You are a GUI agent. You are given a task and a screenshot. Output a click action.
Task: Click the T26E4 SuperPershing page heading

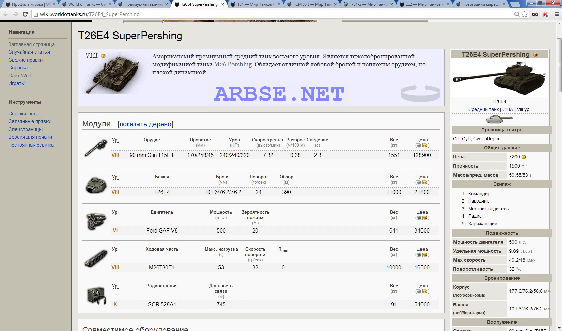tap(130, 36)
